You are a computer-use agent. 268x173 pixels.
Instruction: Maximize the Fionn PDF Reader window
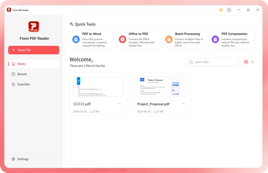click(248, 10)
